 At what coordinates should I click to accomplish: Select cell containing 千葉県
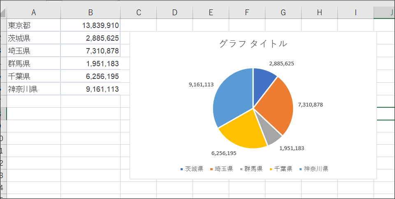(x=33, y=76)
